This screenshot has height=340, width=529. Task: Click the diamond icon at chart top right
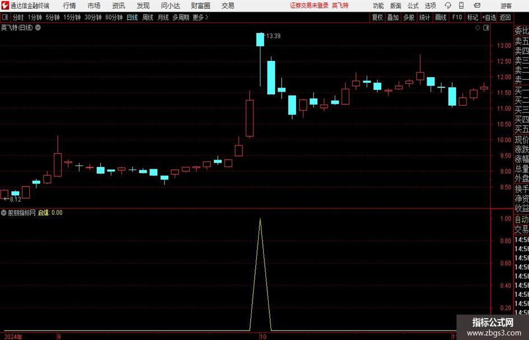click(x=477, y=28)
